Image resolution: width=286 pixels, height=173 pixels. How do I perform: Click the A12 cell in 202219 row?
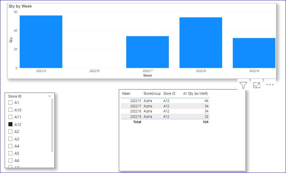166,116
